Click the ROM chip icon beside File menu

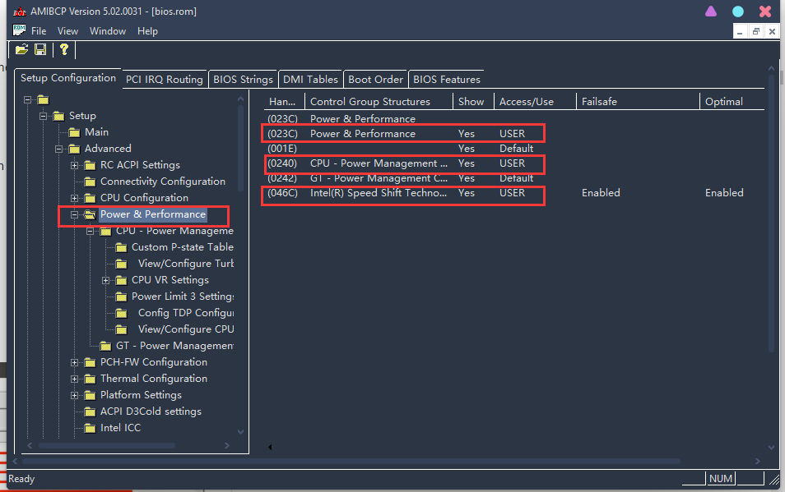pyautogui.click(x=19, y=30)
